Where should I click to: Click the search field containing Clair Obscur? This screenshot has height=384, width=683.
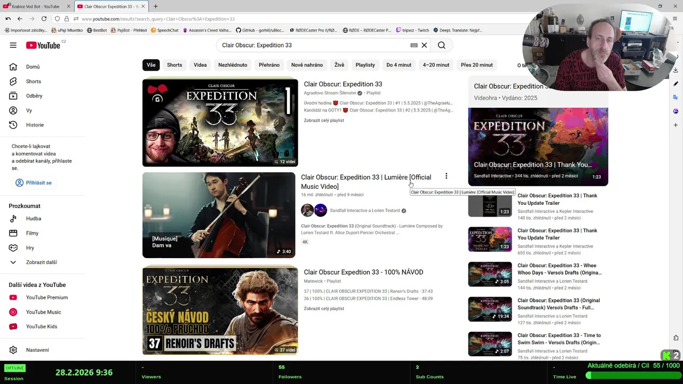point(315,45)
